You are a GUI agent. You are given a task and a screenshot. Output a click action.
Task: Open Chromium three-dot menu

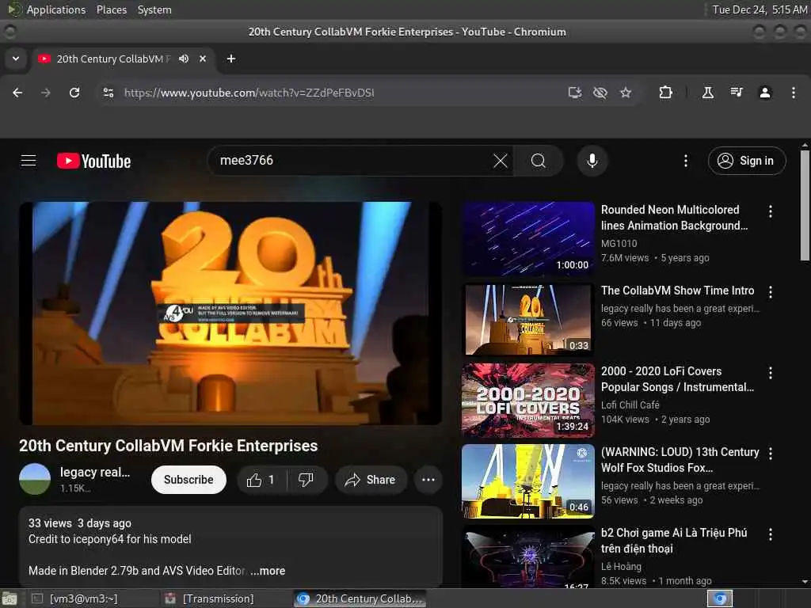tap(794, 93)
